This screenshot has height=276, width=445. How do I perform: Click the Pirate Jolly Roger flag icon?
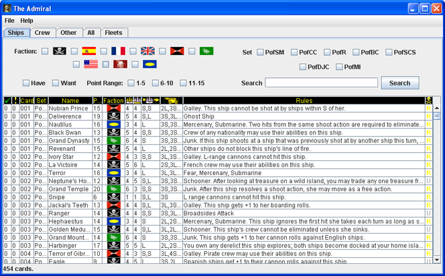tap(59, 51)
